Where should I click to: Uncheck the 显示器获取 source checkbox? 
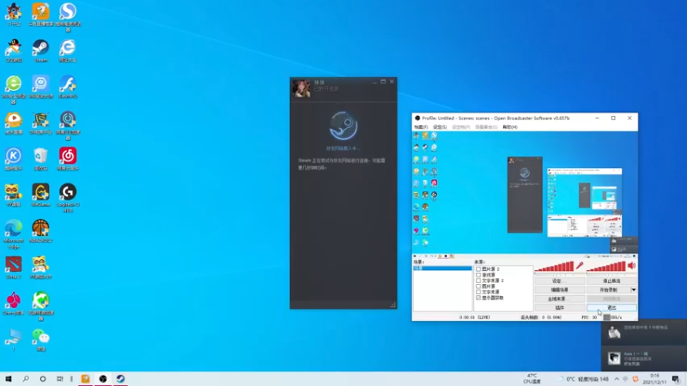[x=478, y=298]
